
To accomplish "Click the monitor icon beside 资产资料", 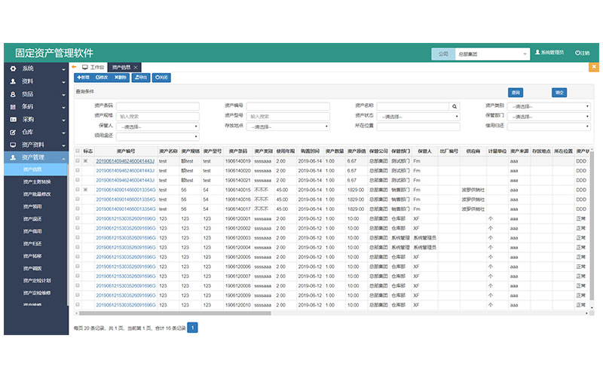I will [x=13, y=145].
